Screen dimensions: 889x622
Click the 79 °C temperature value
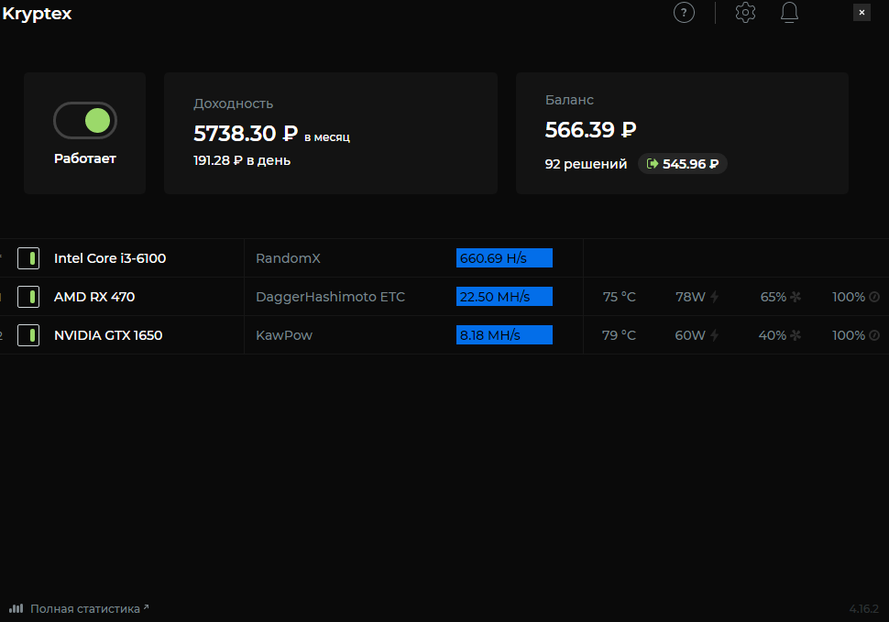(x=620, y=335)
